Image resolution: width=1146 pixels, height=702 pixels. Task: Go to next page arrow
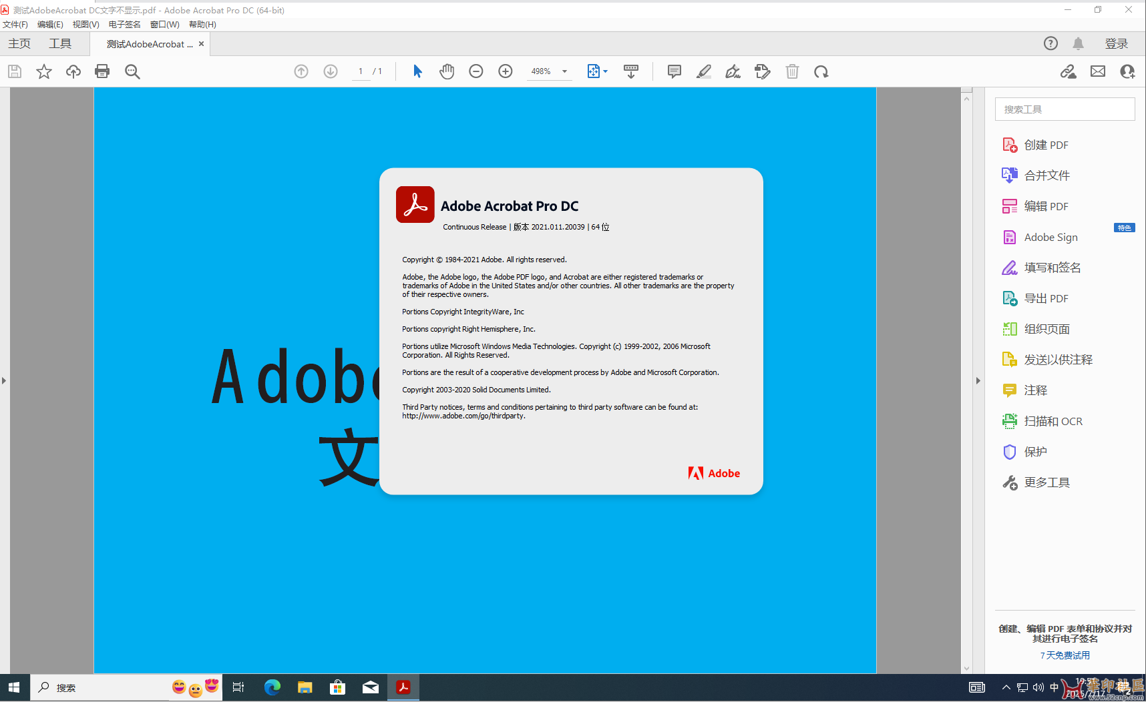pos(331,71)
